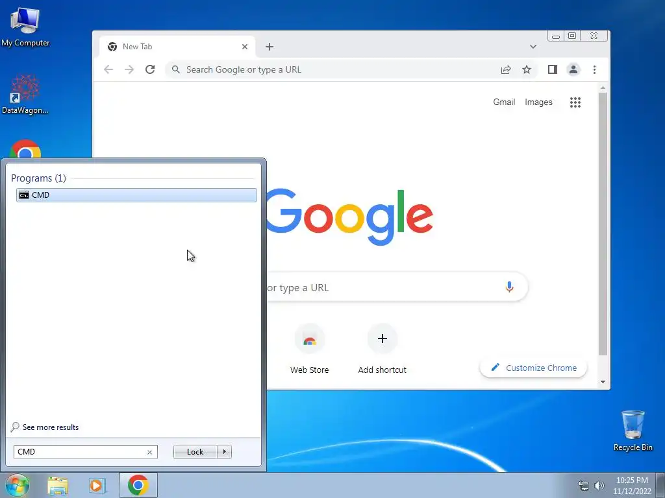The width and height of the screenshot is (665, 498).
Task: Open the Chrome profile avatar
Action: (573, 69)
